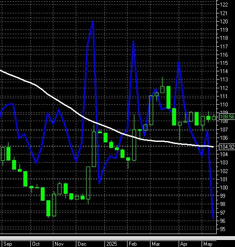
Task: Click the blue indicator peak at 120
Action: (x=93, y=22)
